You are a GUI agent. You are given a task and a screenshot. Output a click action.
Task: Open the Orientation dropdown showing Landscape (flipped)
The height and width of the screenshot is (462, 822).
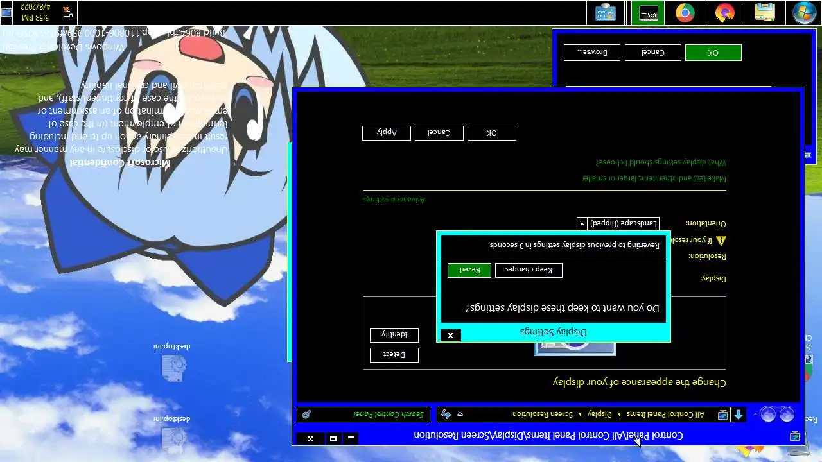coord(618,223)
